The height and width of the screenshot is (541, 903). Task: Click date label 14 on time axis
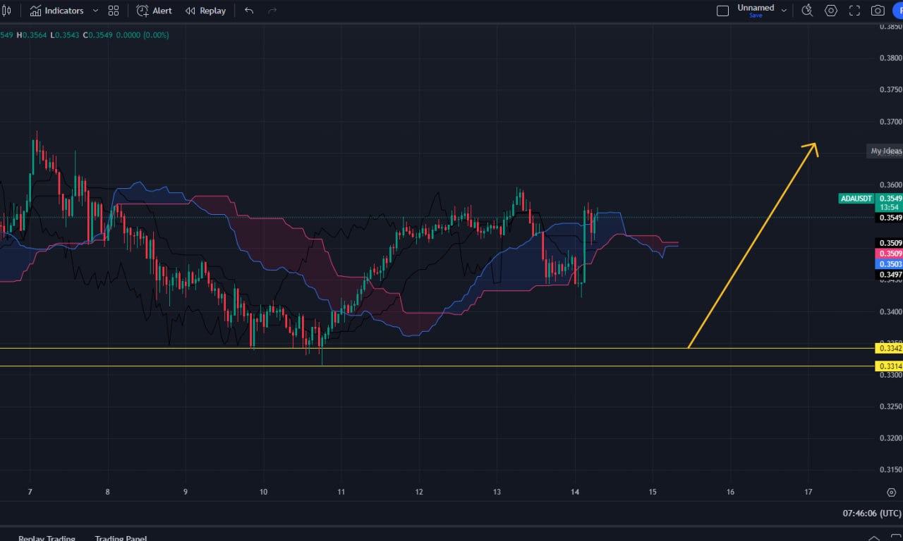(x=575, y=492)
